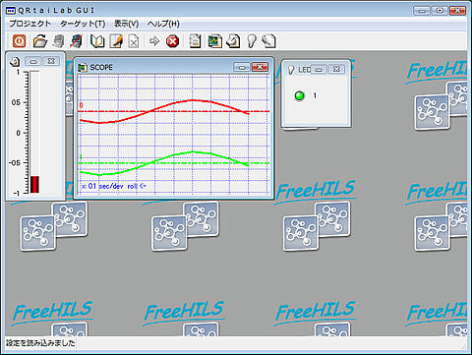This screenshot has height=355, width=472.
Task: Click the disconnect target icon with red slash
Action: click(x=76, y=41)
